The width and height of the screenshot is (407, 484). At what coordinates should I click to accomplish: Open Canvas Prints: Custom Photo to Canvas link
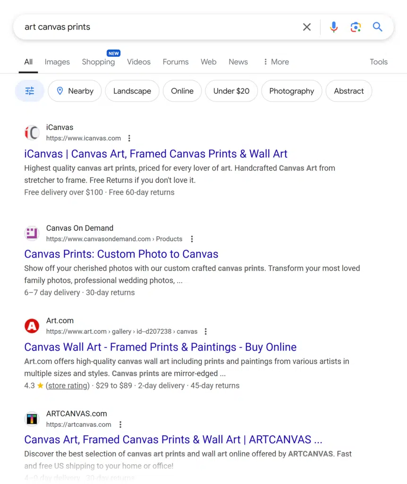coord(121,254)
